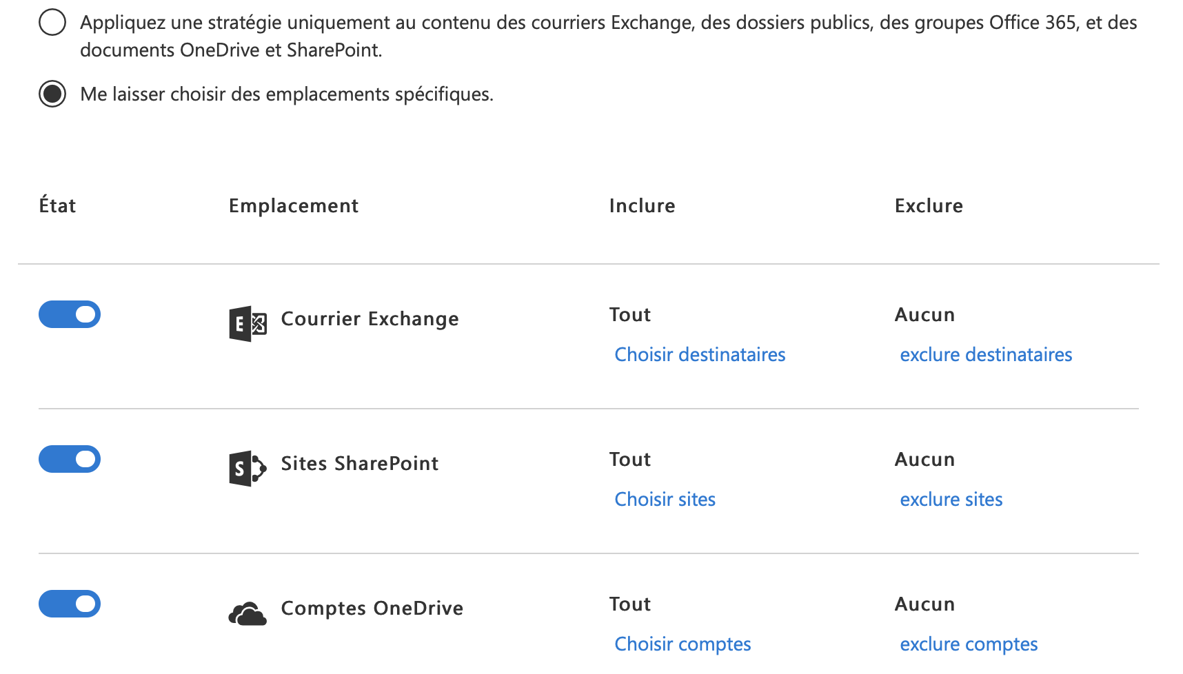Image resolution: width=1183 pixels, height=674 pixels.
Task: Open the 'Choisir sites' link
Action: click(x=665, y=499)
